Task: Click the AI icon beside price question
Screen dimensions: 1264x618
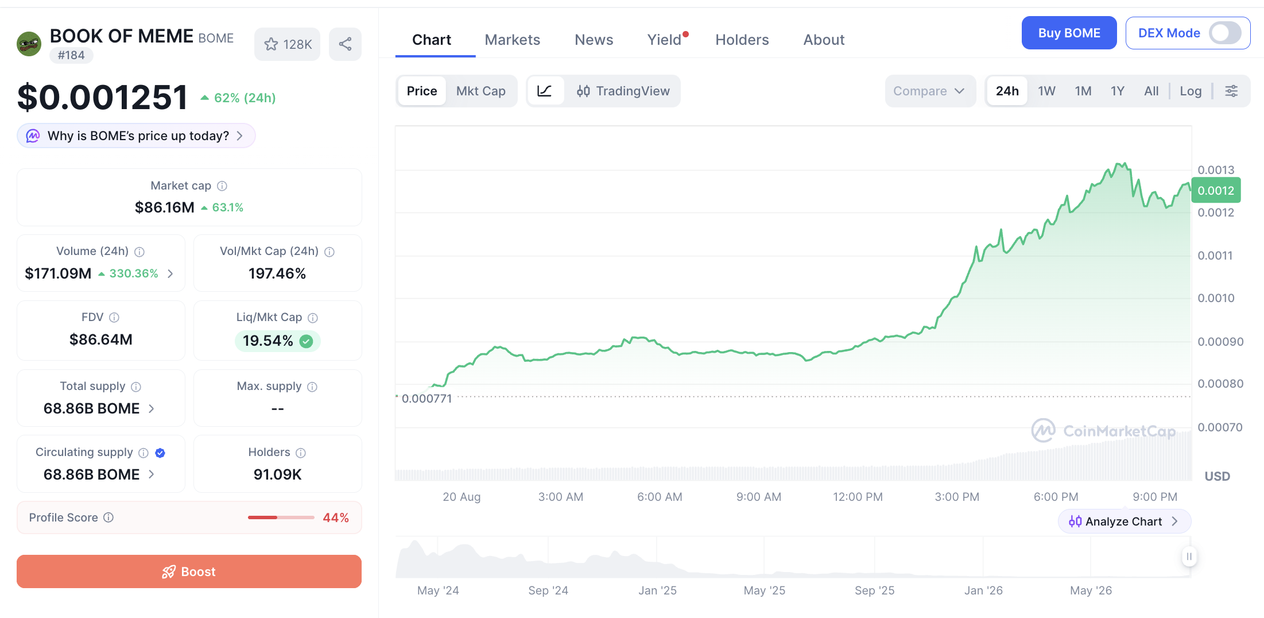Action: click(x=33, y=136)
